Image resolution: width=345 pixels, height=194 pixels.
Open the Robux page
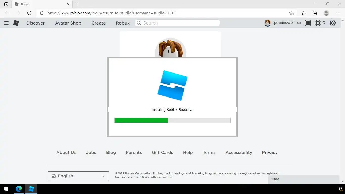[x=123, y=23]
